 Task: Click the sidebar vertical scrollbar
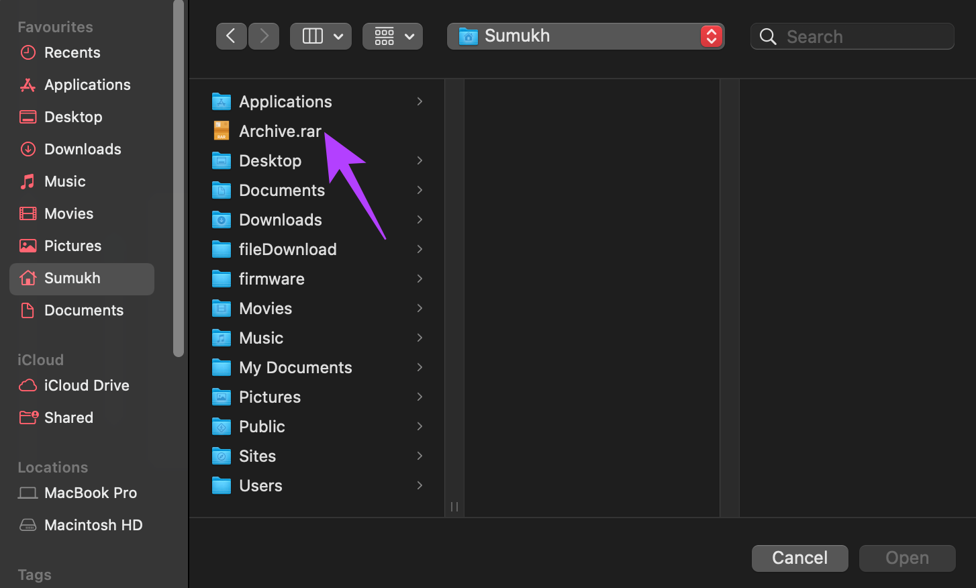179,178
